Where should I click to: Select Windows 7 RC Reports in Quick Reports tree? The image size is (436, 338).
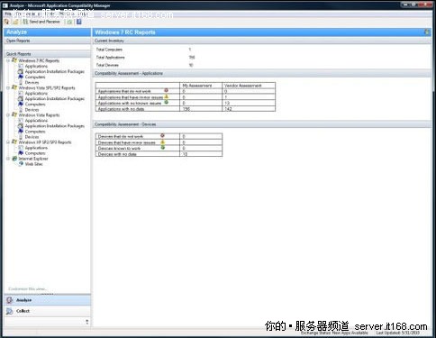coord(39,60)
